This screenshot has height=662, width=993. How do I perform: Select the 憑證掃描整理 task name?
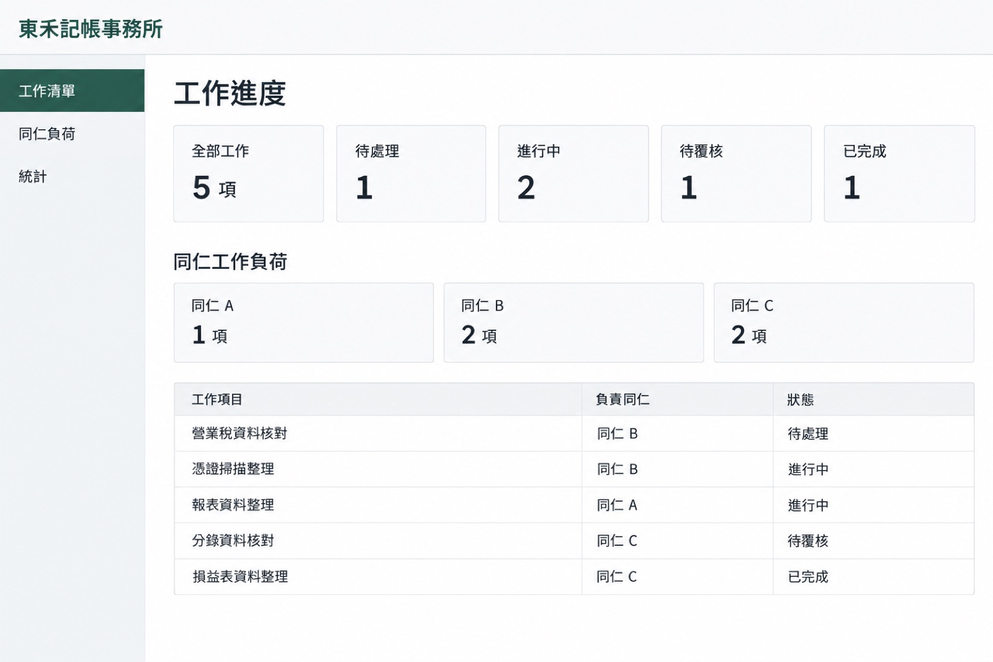coord(233,469)
